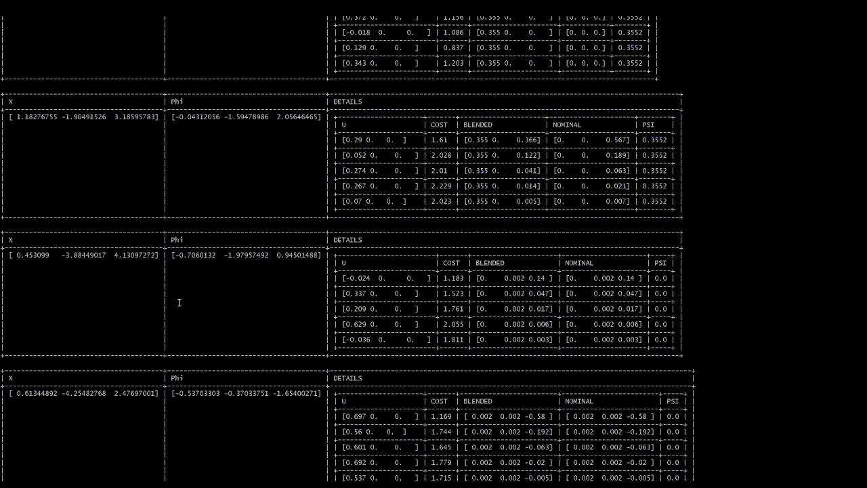This screenshot has height=488, width=867.
Task: Select the Phi vector starting with -0.53703303
Action: tap(246, 393)
